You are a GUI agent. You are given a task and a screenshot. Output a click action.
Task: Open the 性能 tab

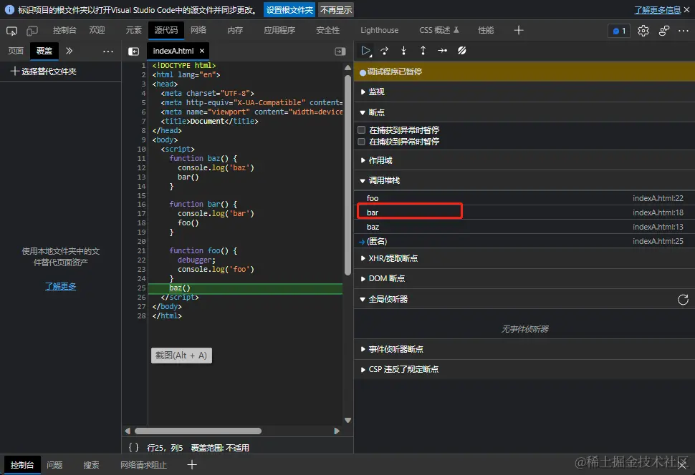pyautogui.click(x=485, y=30)
